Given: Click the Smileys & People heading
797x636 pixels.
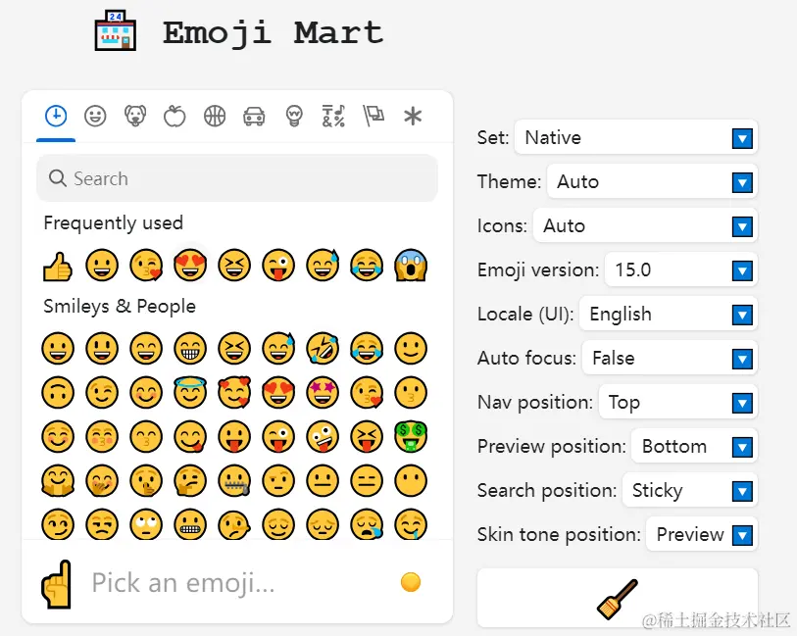Looking at the screenshot, I should click(120, 306).
